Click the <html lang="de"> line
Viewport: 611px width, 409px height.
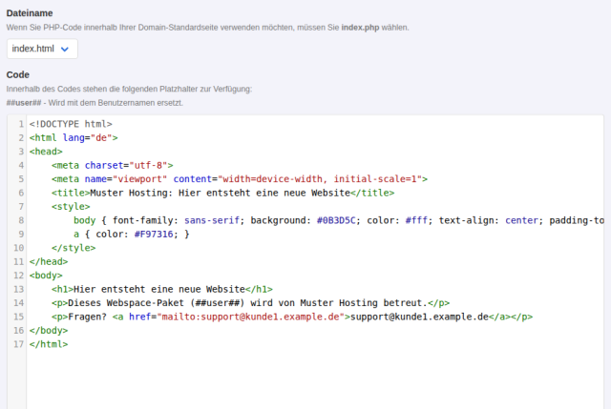pyautogui.click(x=74, y=137)
